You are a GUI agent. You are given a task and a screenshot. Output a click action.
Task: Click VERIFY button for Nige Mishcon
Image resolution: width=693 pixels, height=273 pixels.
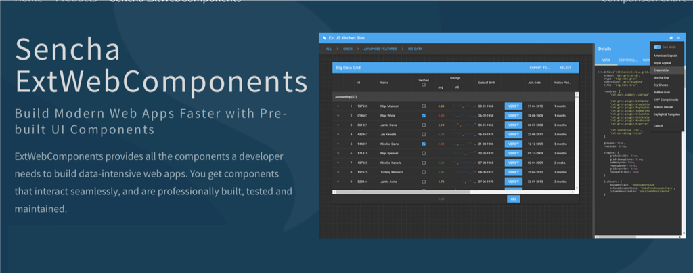click(513, 106)
